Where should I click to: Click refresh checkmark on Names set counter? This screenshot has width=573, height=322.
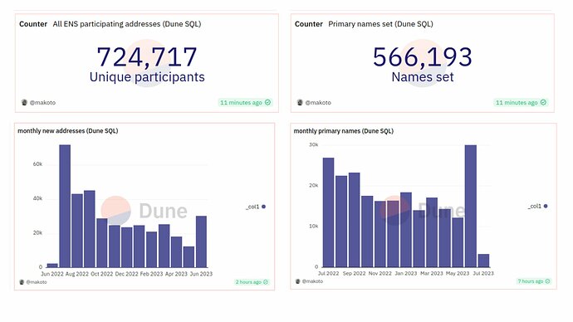pyautogui.click(x=543, y=103)
